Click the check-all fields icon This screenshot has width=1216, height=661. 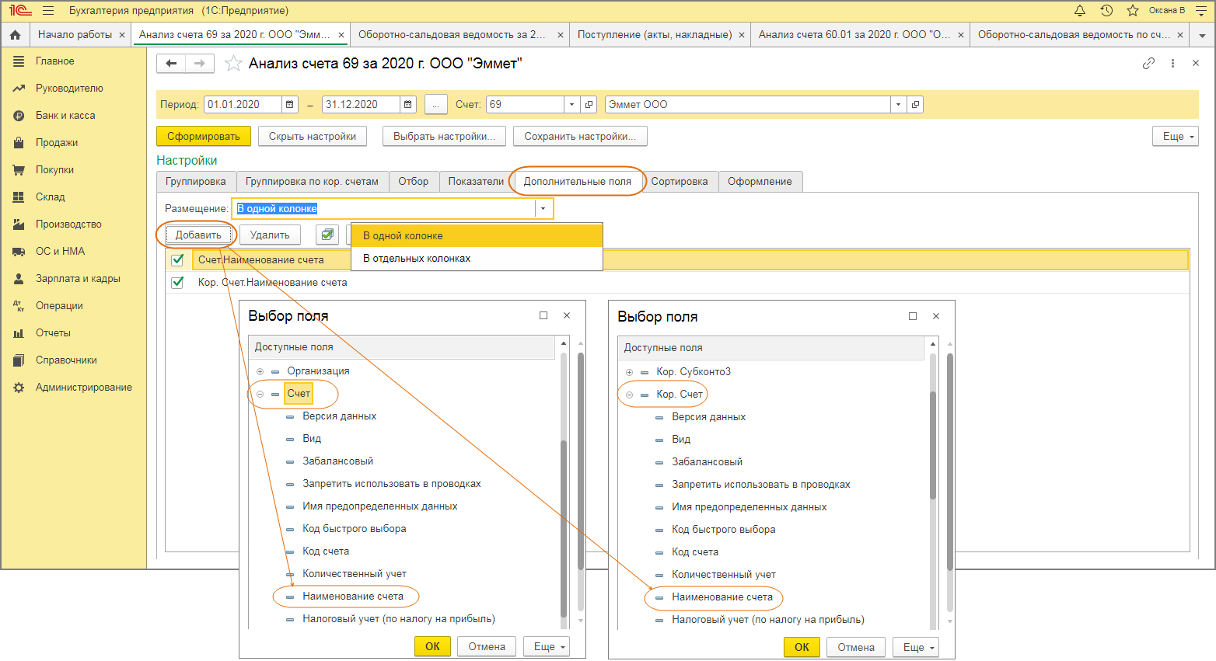click(327, 235)
